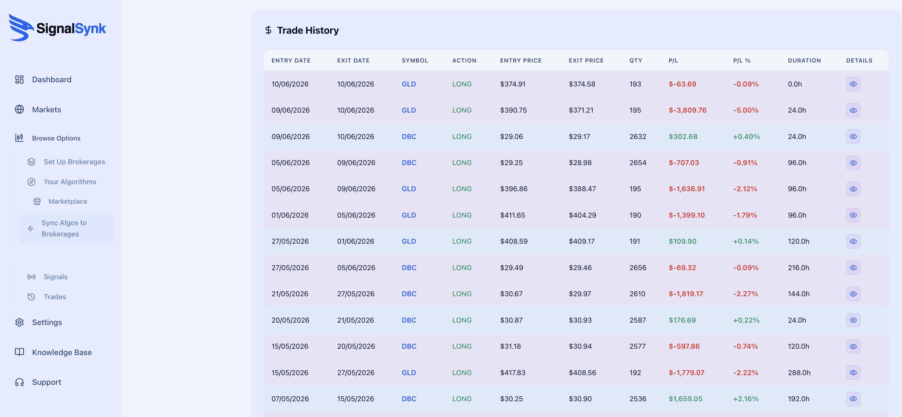902x417 pixels.
Task: Click the Support headset icon
Action: coord(19,382)
